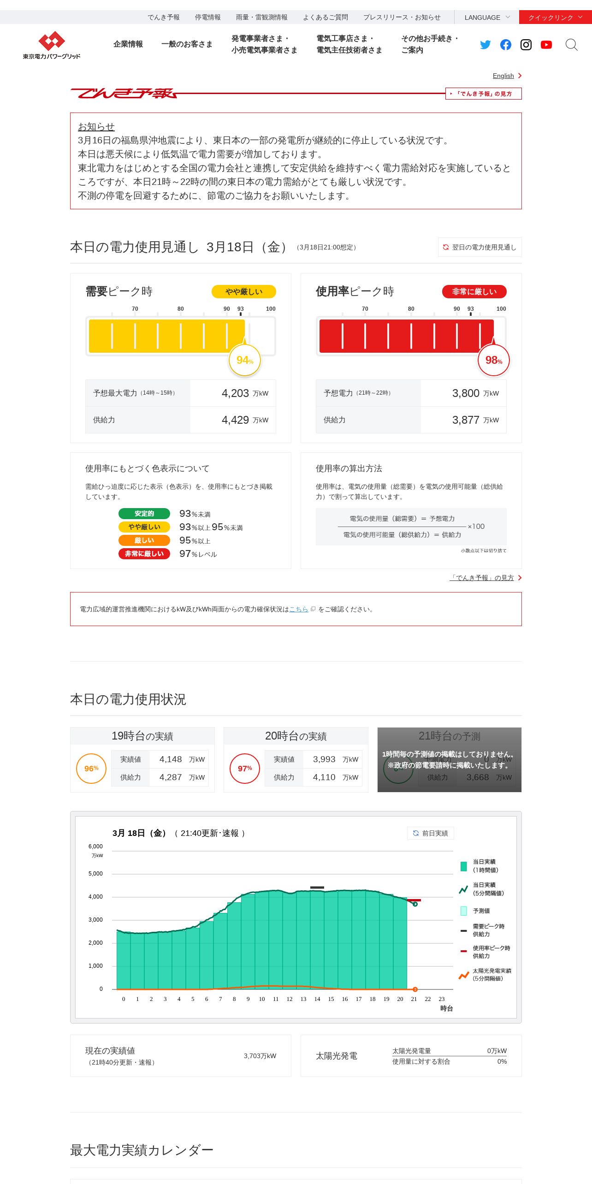Click the reload icon beside 前日実績
The height and width of the screenshot is (1184, 592).
click(x=416, y=833)
